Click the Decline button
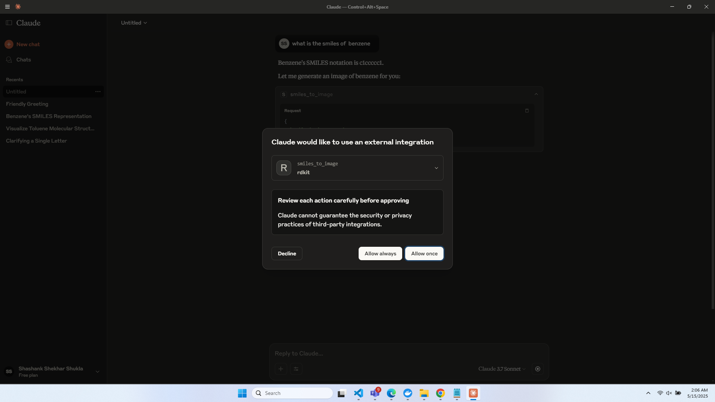 pos(287,253)
